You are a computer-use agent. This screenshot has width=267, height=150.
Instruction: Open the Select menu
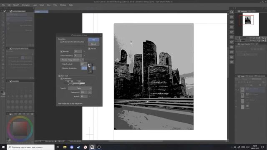[42, 5]
